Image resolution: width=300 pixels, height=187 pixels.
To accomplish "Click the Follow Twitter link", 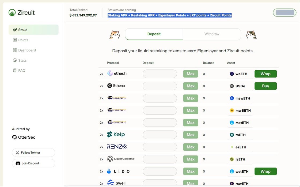I will (x=33, y=153).
